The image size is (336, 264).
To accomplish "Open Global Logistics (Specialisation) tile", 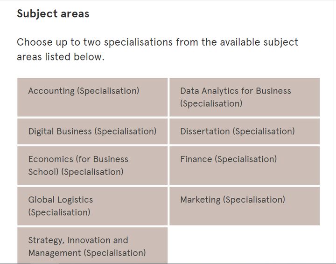I will point(92,206).
